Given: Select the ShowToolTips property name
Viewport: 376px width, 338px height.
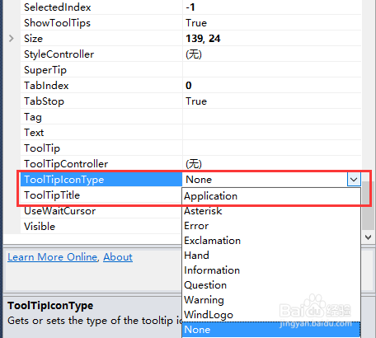Looking at the screenshot, I should [57, 23].
